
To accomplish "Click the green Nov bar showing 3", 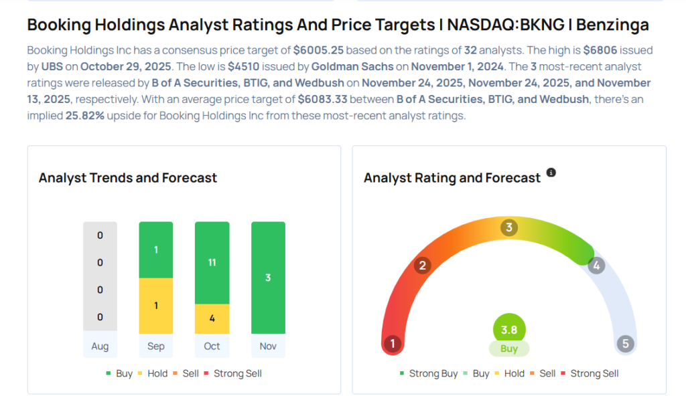I will point(268,278).
